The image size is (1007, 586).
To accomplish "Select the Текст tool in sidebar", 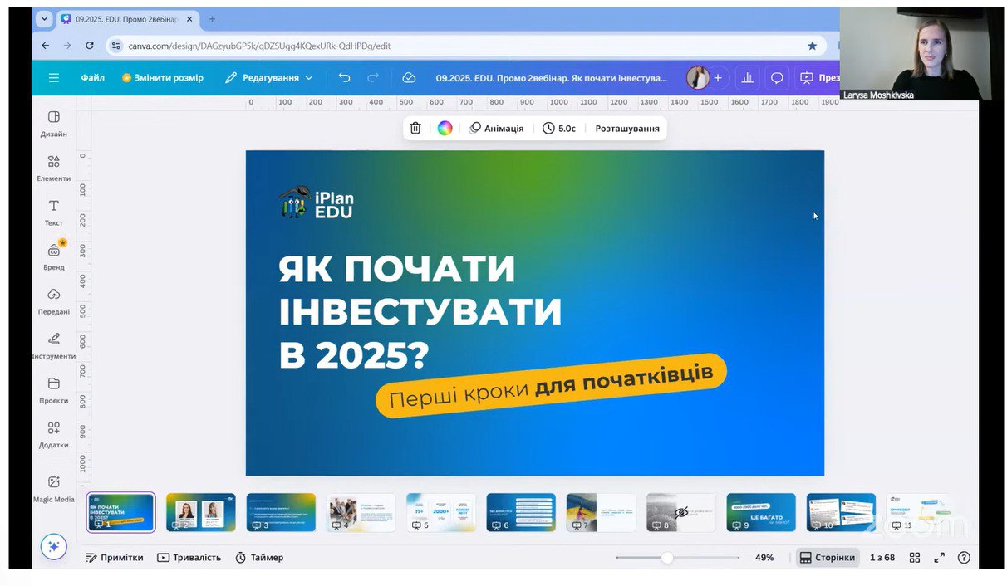I will tap(53, 212).
